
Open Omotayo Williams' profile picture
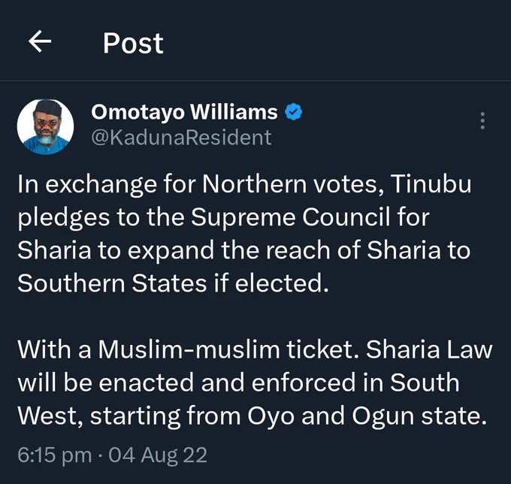45,127
